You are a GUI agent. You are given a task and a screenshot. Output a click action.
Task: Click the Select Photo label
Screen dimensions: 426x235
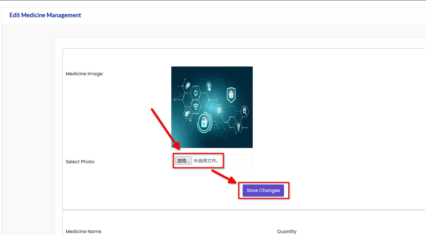pos(80,162)
